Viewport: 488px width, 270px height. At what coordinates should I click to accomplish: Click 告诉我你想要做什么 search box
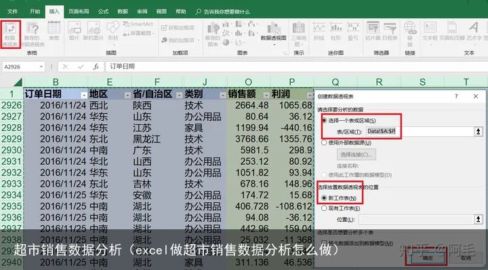click(223, 12)
